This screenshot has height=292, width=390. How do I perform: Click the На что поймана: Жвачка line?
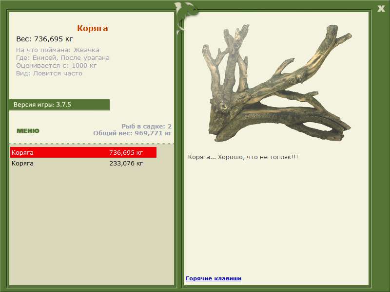(58, 50)
